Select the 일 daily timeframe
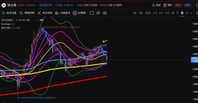The image size is (198, 103). [173, 13]
